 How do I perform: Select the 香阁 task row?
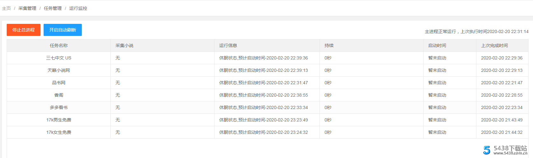pyautogui.click(x=59, y=95)
